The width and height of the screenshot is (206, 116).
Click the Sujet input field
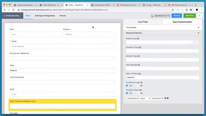point(62,94)
